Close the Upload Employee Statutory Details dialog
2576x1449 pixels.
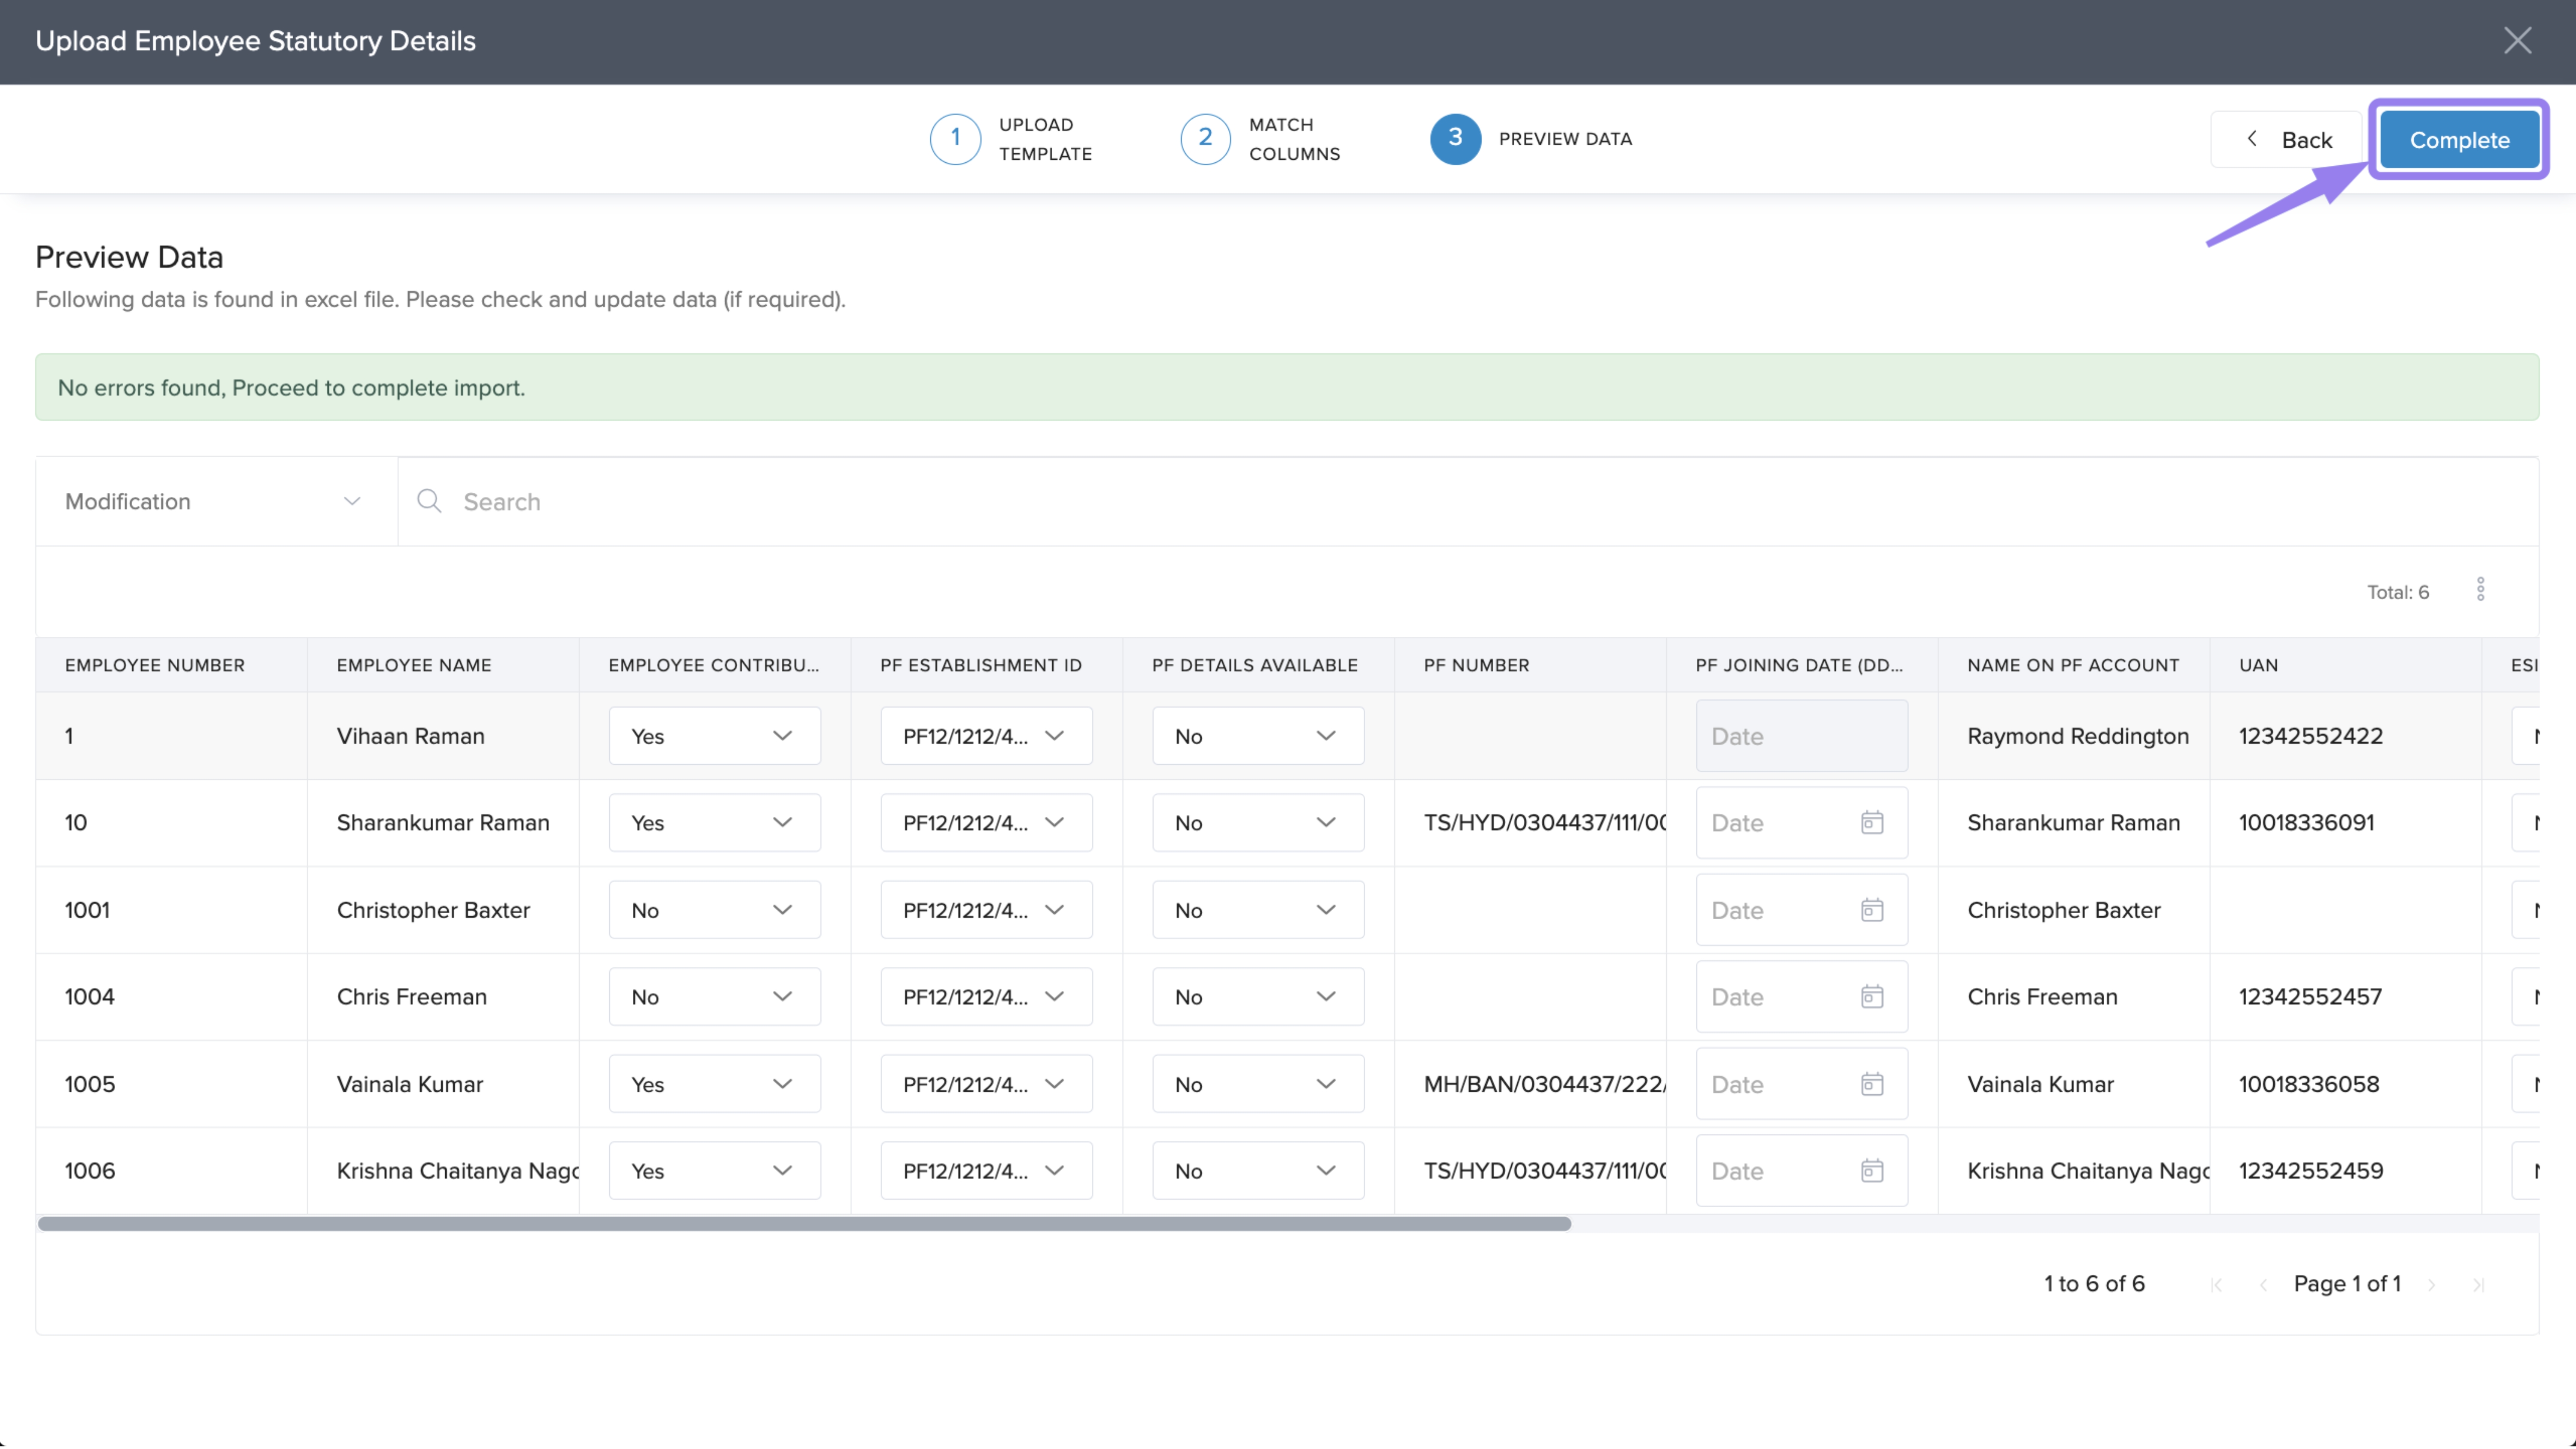(2517, 41)
